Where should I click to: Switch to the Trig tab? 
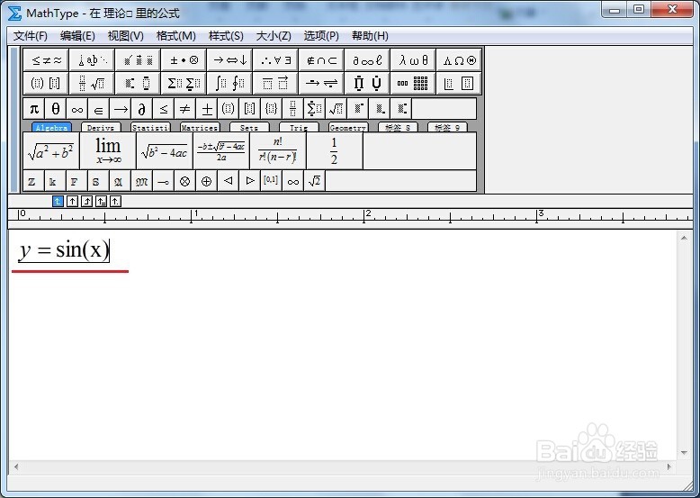[298, 127]
